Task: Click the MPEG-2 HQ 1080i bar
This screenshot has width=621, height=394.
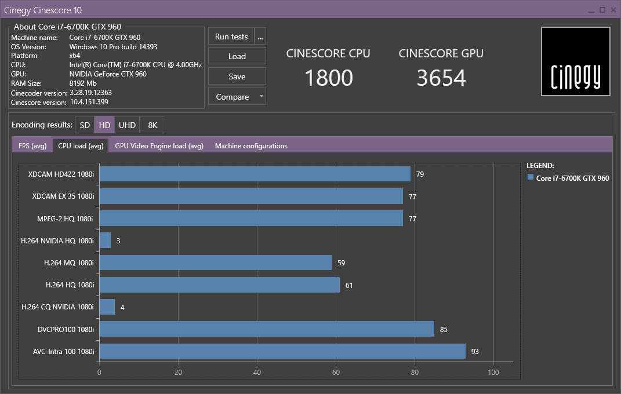Action: (x=251, y=218)
